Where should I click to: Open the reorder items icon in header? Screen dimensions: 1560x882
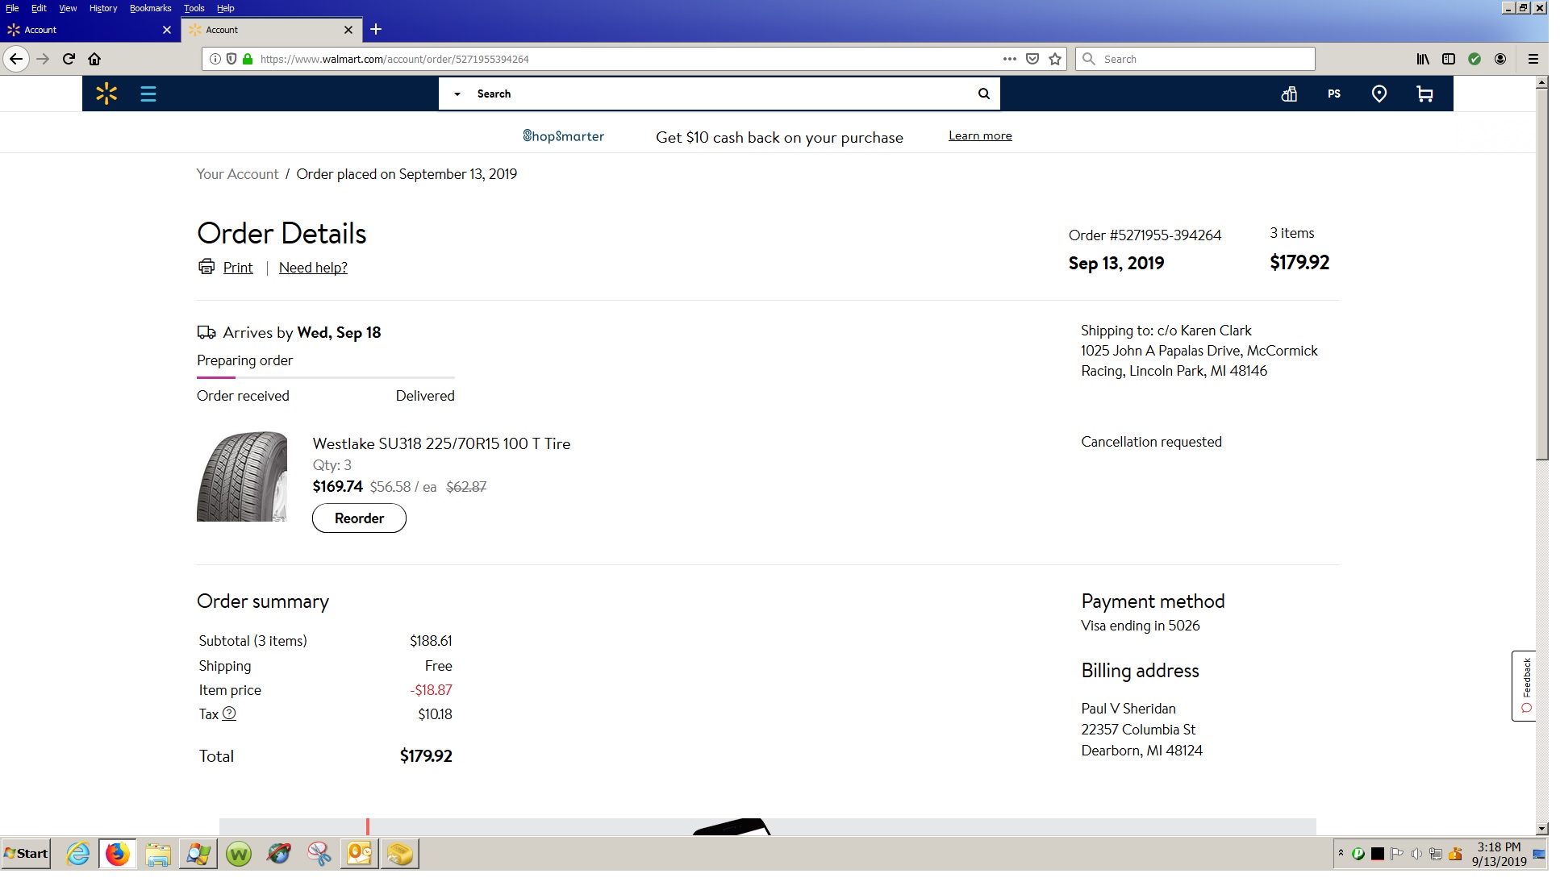[1289, 94]
